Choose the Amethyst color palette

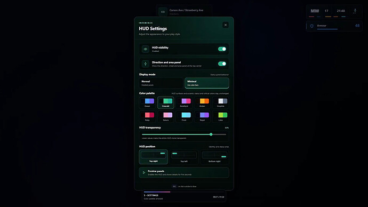(184, 102)
